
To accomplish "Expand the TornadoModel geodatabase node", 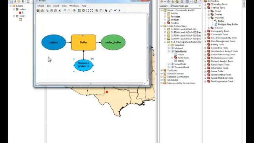I will tap(169, 67).
